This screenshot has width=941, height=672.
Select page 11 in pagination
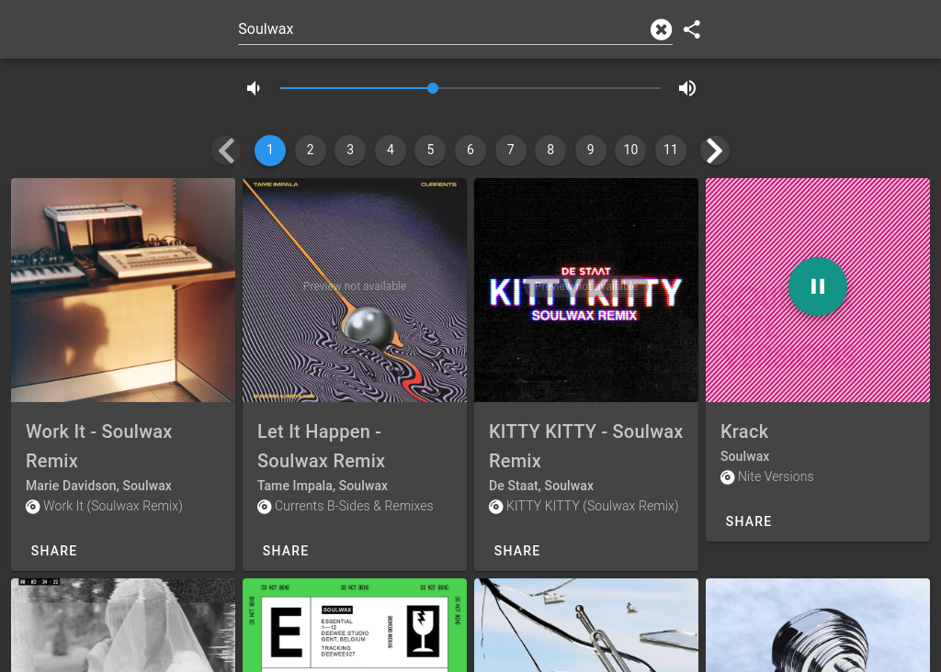tap(670, 150)
